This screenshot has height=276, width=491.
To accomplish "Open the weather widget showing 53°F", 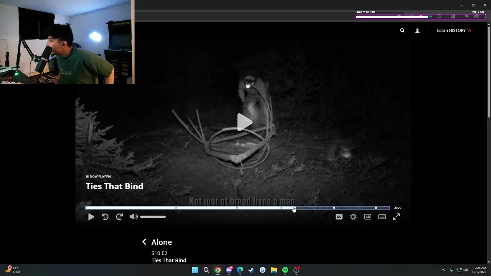I will click(13, 270).
